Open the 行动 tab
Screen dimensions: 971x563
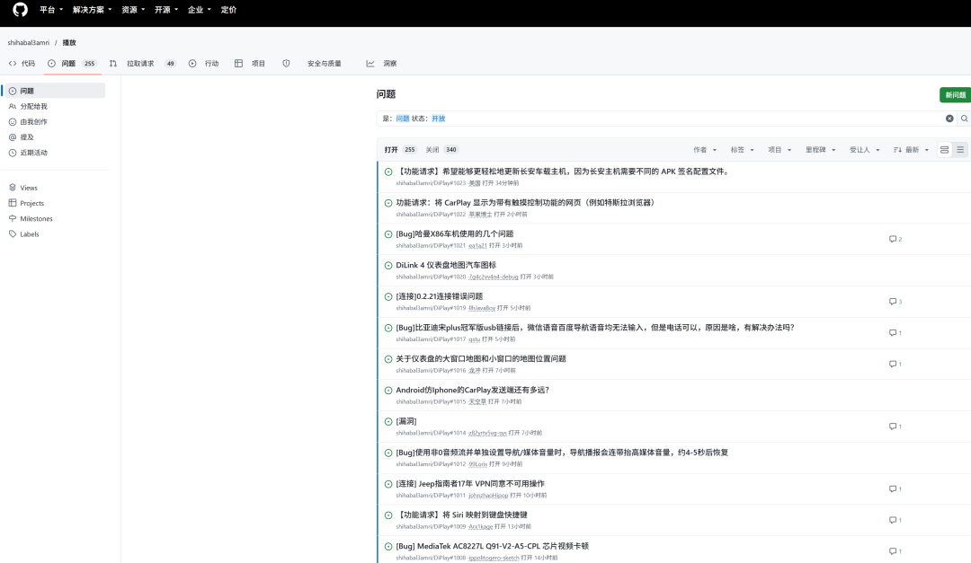click(x=204, y=63)
